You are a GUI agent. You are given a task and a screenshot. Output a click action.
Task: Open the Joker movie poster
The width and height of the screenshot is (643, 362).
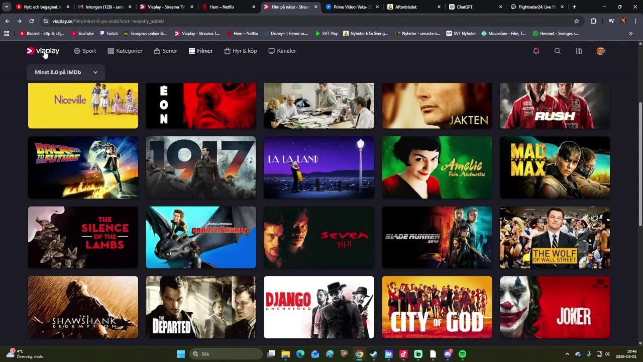pos(555,307)
